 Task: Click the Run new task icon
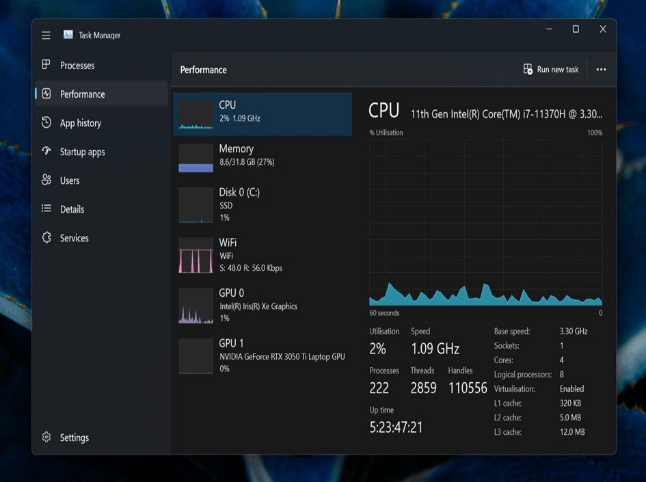[528, 69]
